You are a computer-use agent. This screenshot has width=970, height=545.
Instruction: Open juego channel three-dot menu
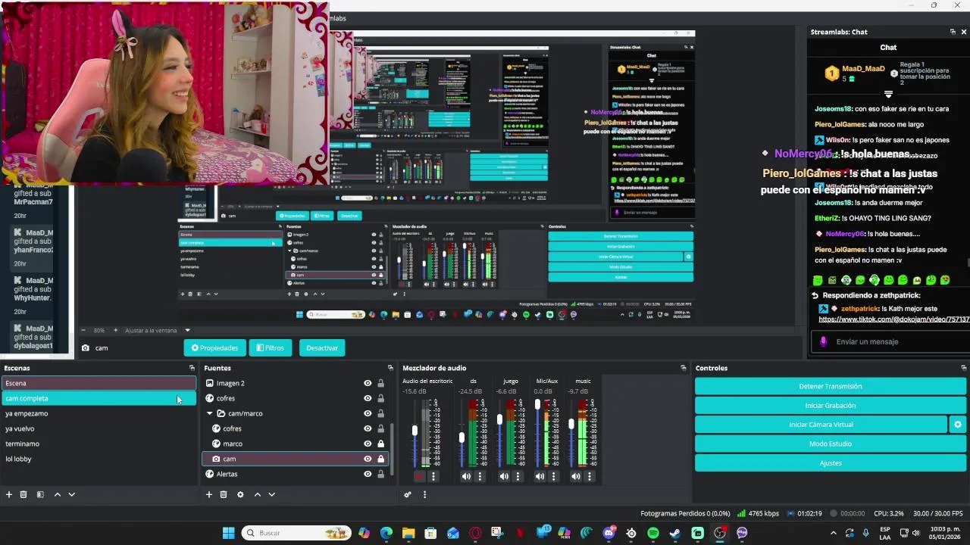click(x=517, y=476)
